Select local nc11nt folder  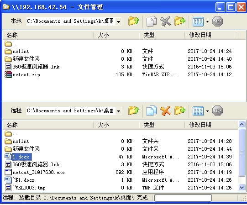click(x=17, y=52)
